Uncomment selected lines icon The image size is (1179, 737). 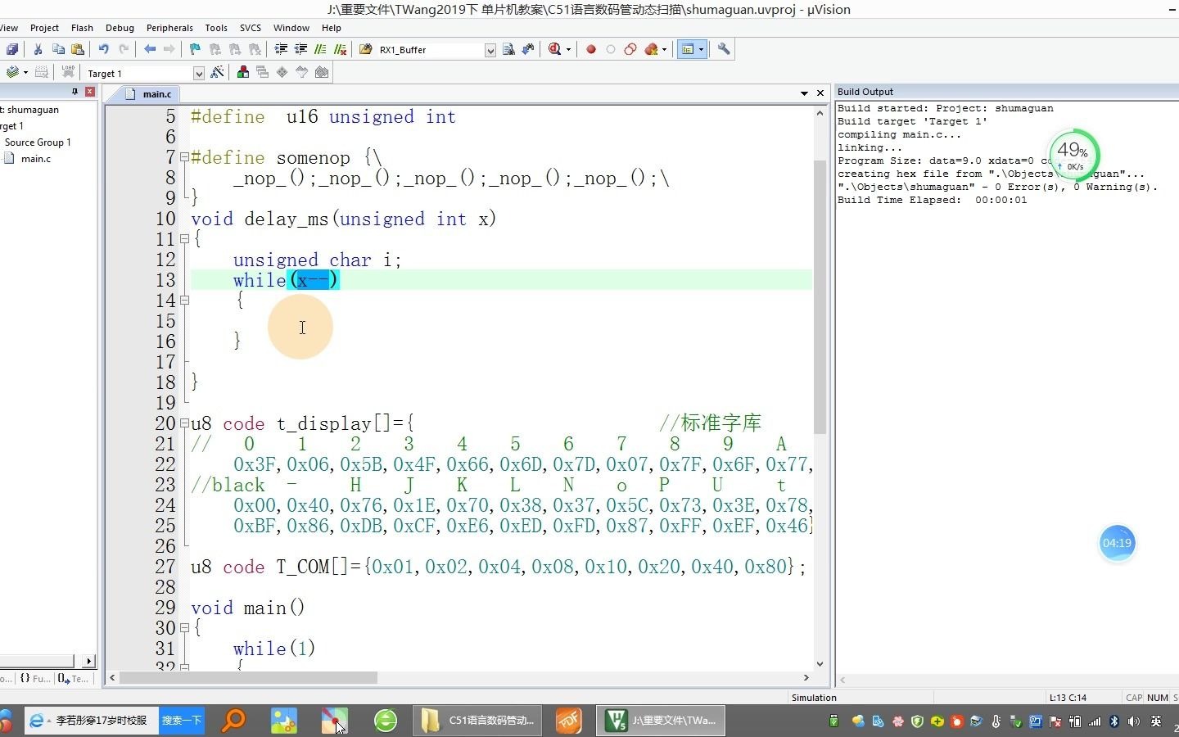pos(340,49)
